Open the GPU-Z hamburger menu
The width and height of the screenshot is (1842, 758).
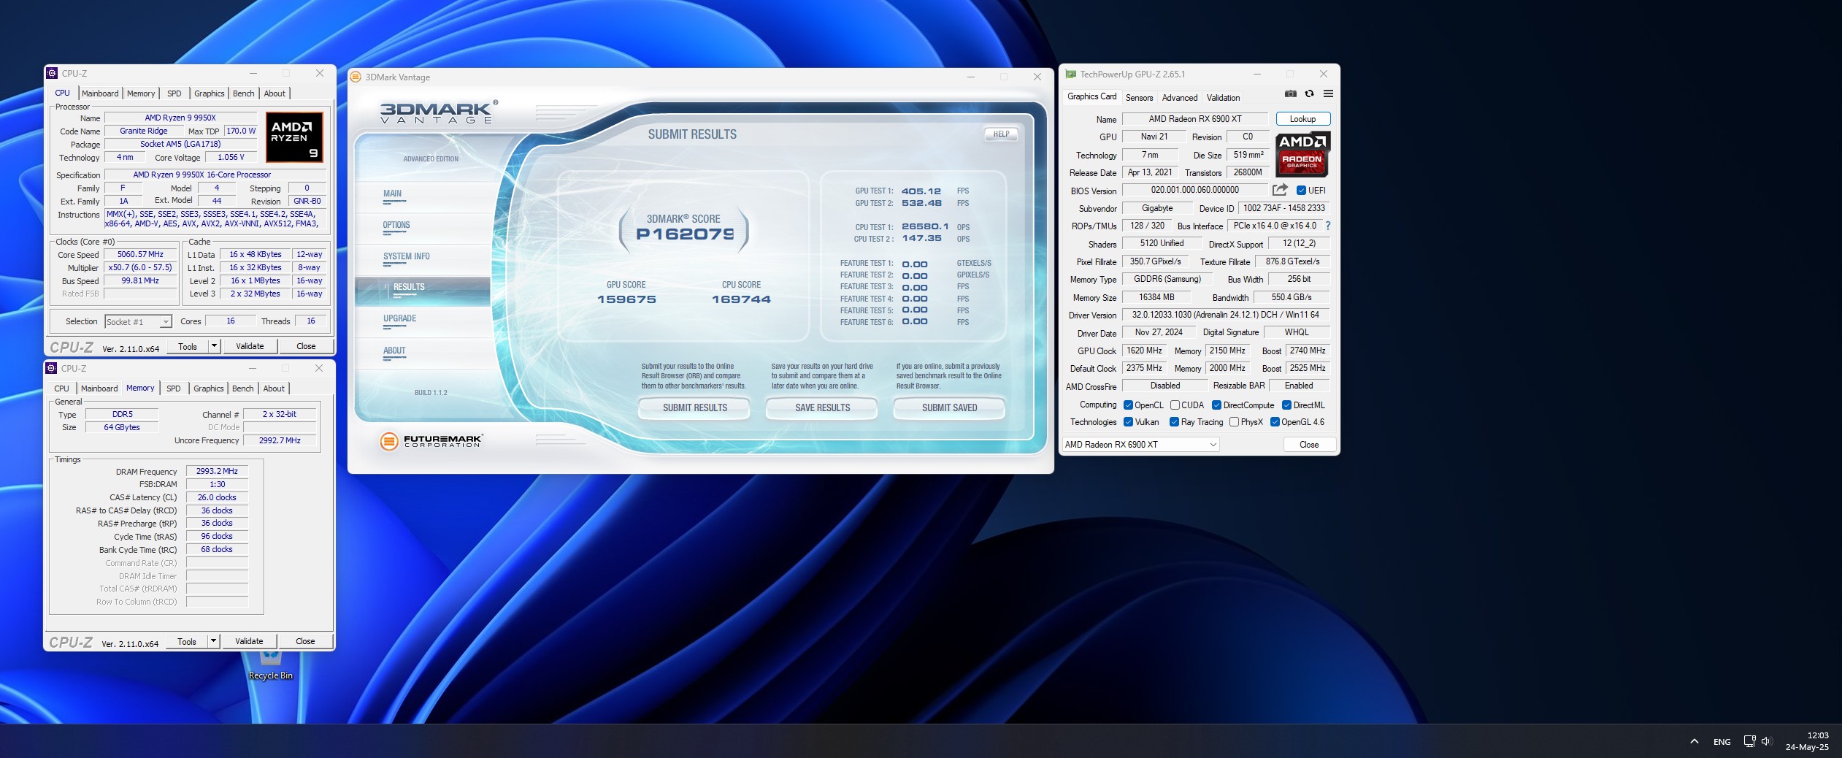coord(1328,93)
